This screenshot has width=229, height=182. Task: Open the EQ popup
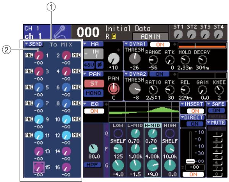(x=93, y=104)
